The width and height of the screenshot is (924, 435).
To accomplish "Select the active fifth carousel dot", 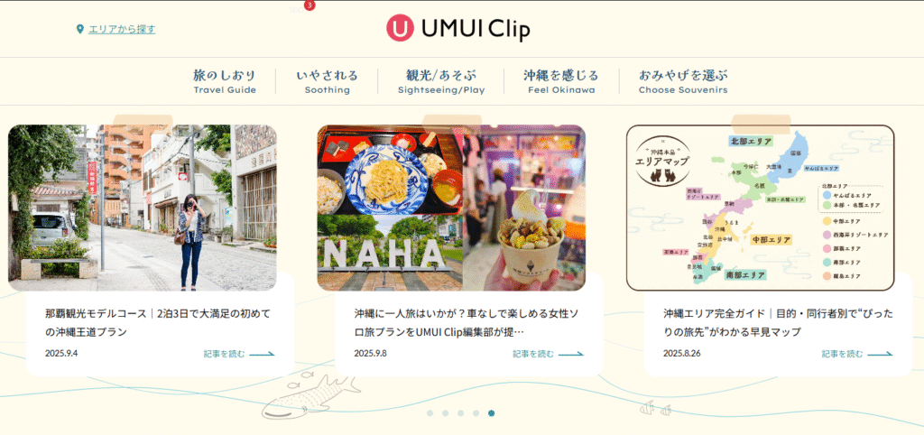I will click(492, 413).
